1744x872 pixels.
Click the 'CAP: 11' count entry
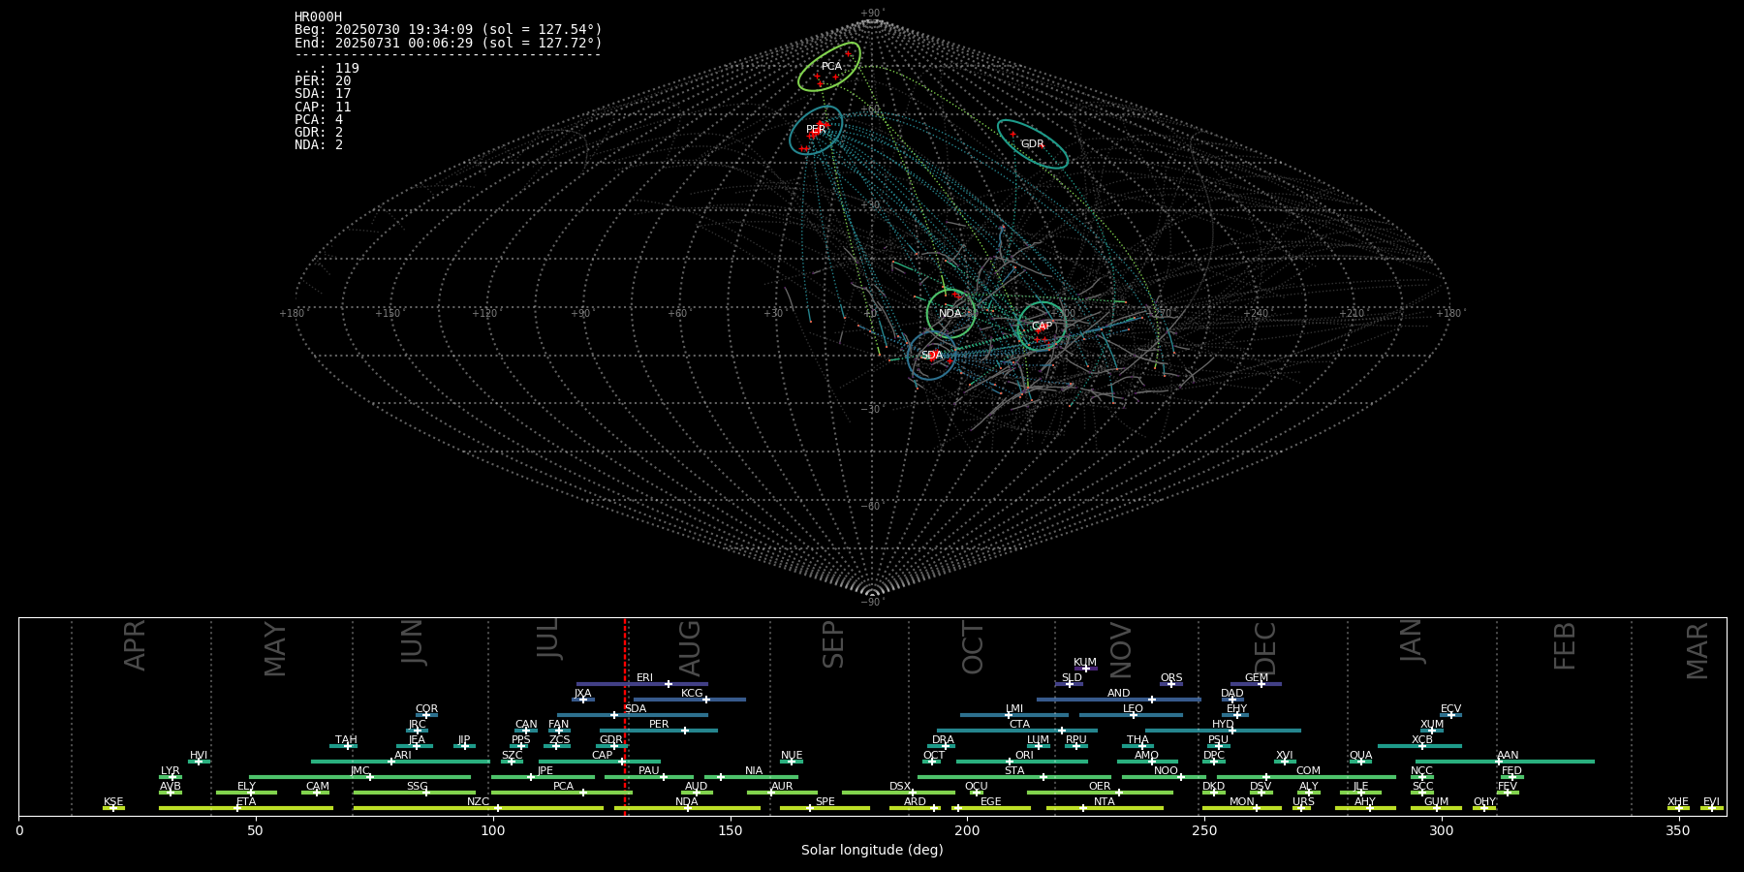pyautogui.click(x=323, y=108)
